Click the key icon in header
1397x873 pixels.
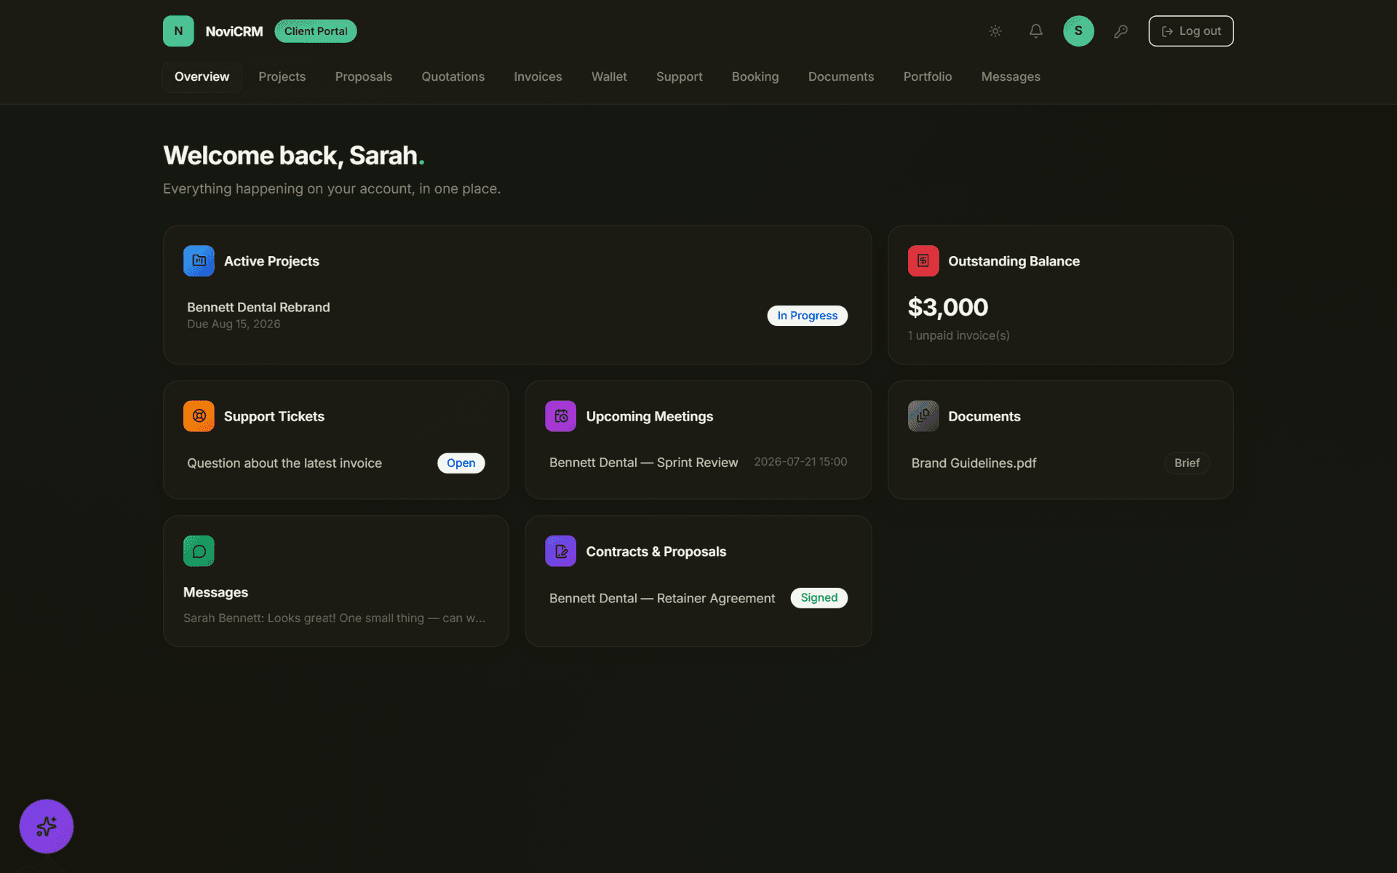click(1121, 31)
